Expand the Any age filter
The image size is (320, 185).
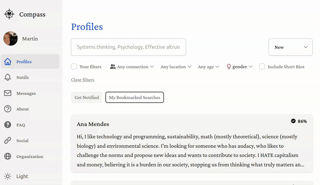pyautogui.click(x=208, y=67)
